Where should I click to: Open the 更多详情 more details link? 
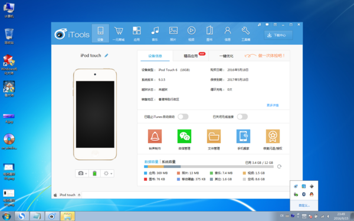tap(273, 105)
